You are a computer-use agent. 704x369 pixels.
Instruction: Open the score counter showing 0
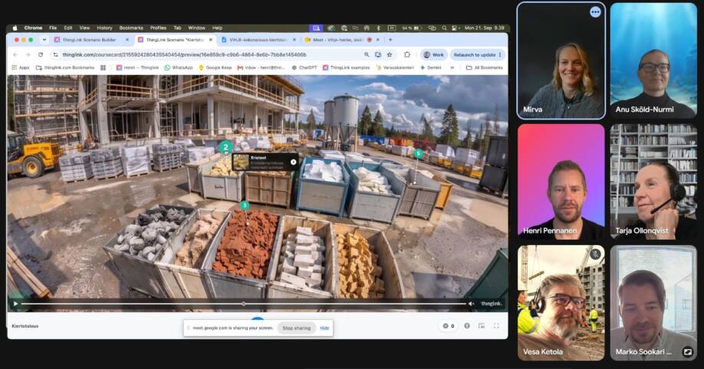tap(449, 326)
